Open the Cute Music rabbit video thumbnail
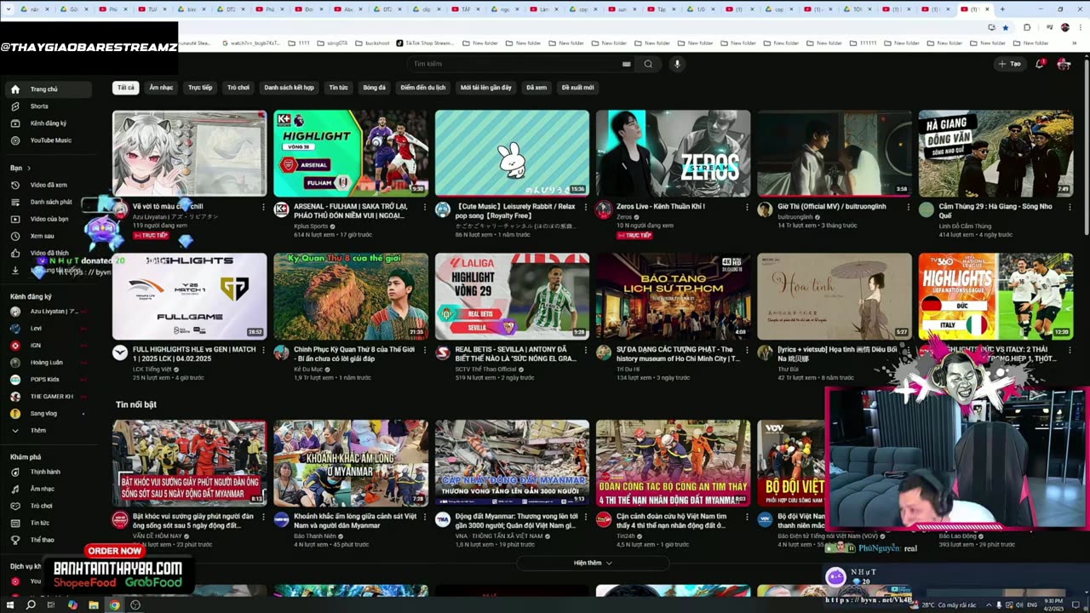1090x613 pixels. tap(512, 154)
